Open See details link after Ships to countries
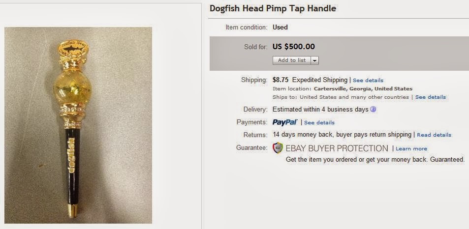The width and height of the screenshot is (469, 229). click(430, 97)
